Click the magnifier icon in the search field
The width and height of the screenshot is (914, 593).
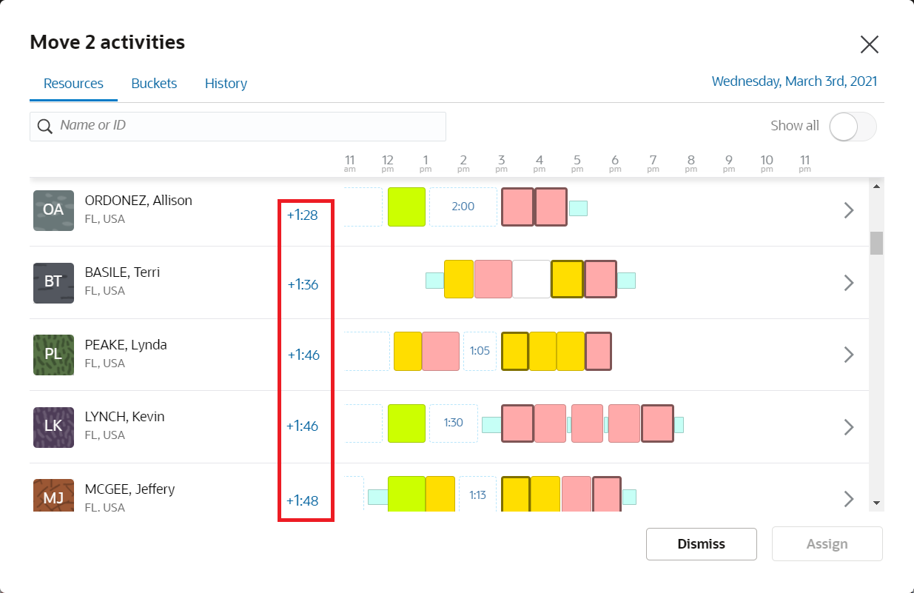44,126
